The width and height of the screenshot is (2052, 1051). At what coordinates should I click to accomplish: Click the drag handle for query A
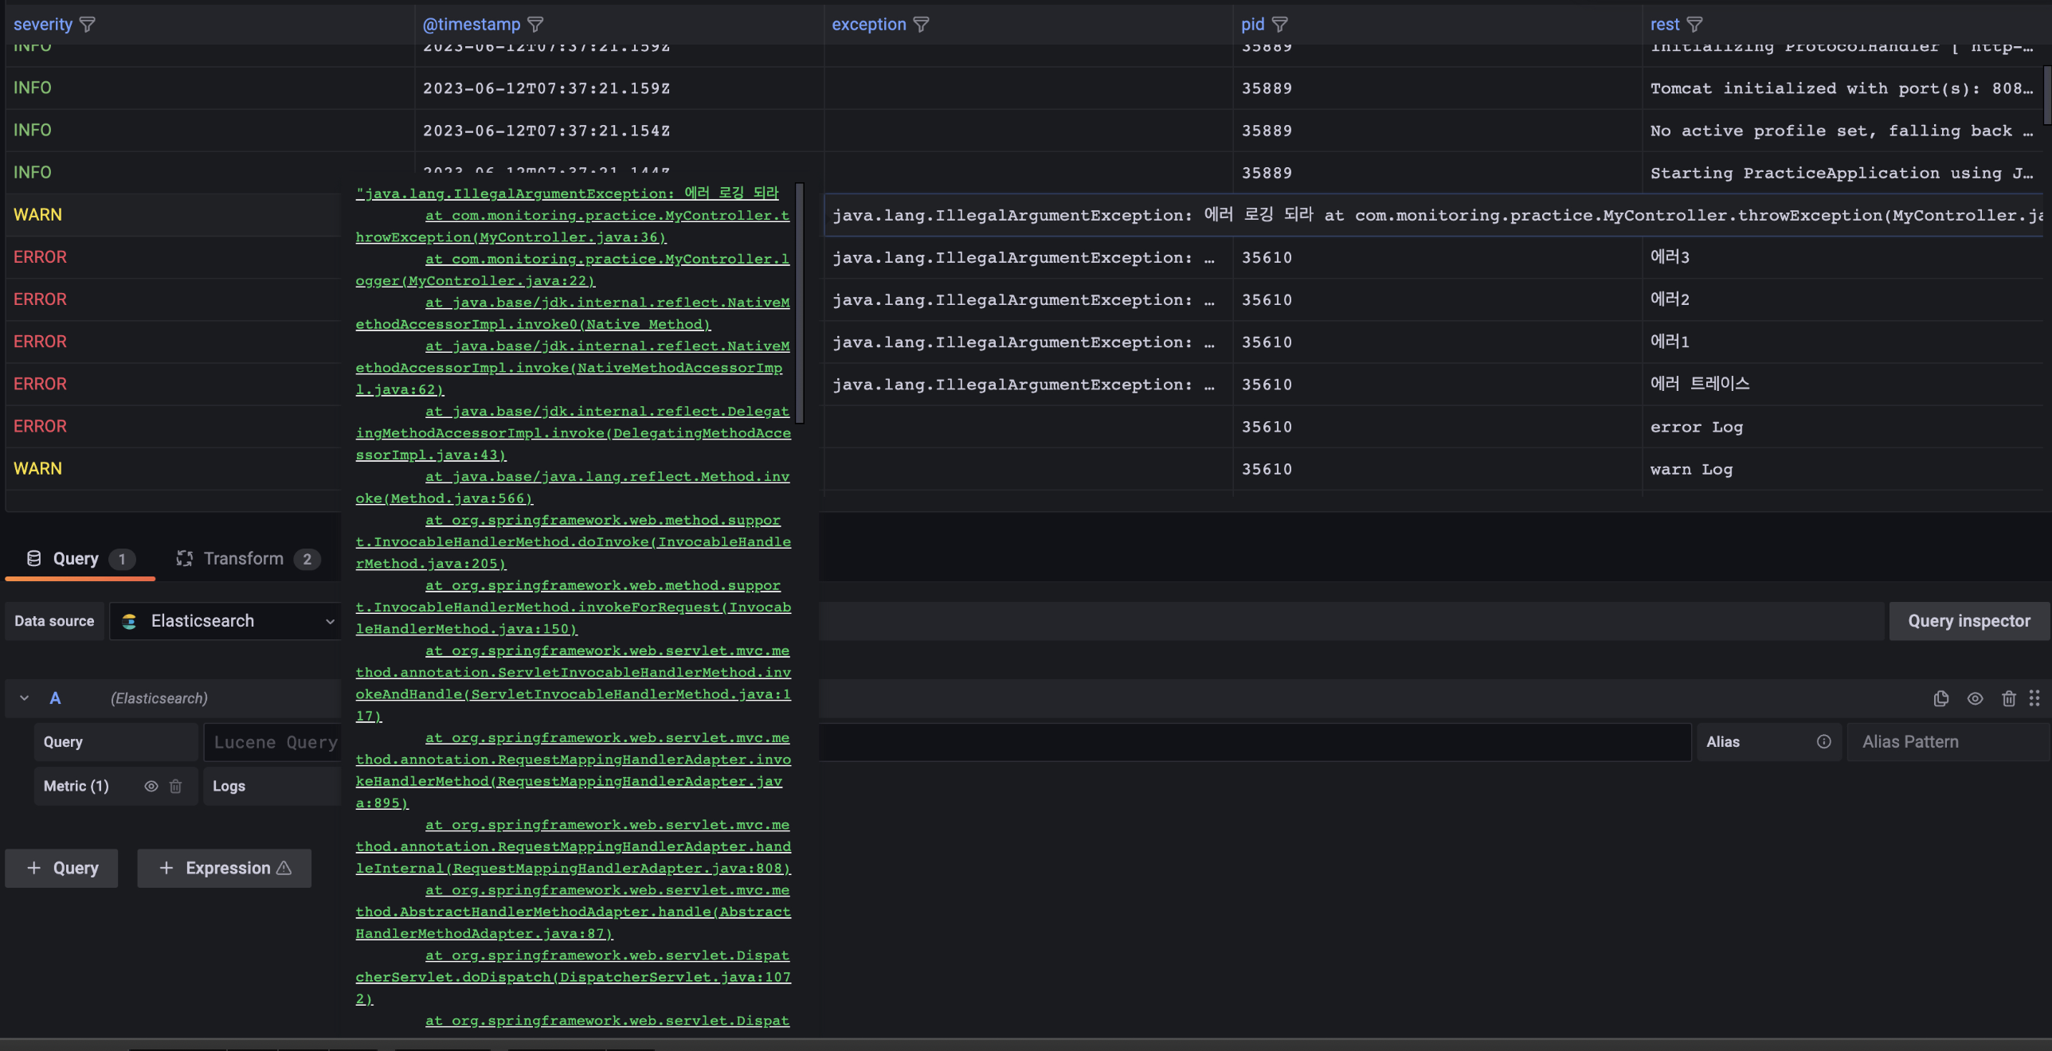click(2034, 698)
